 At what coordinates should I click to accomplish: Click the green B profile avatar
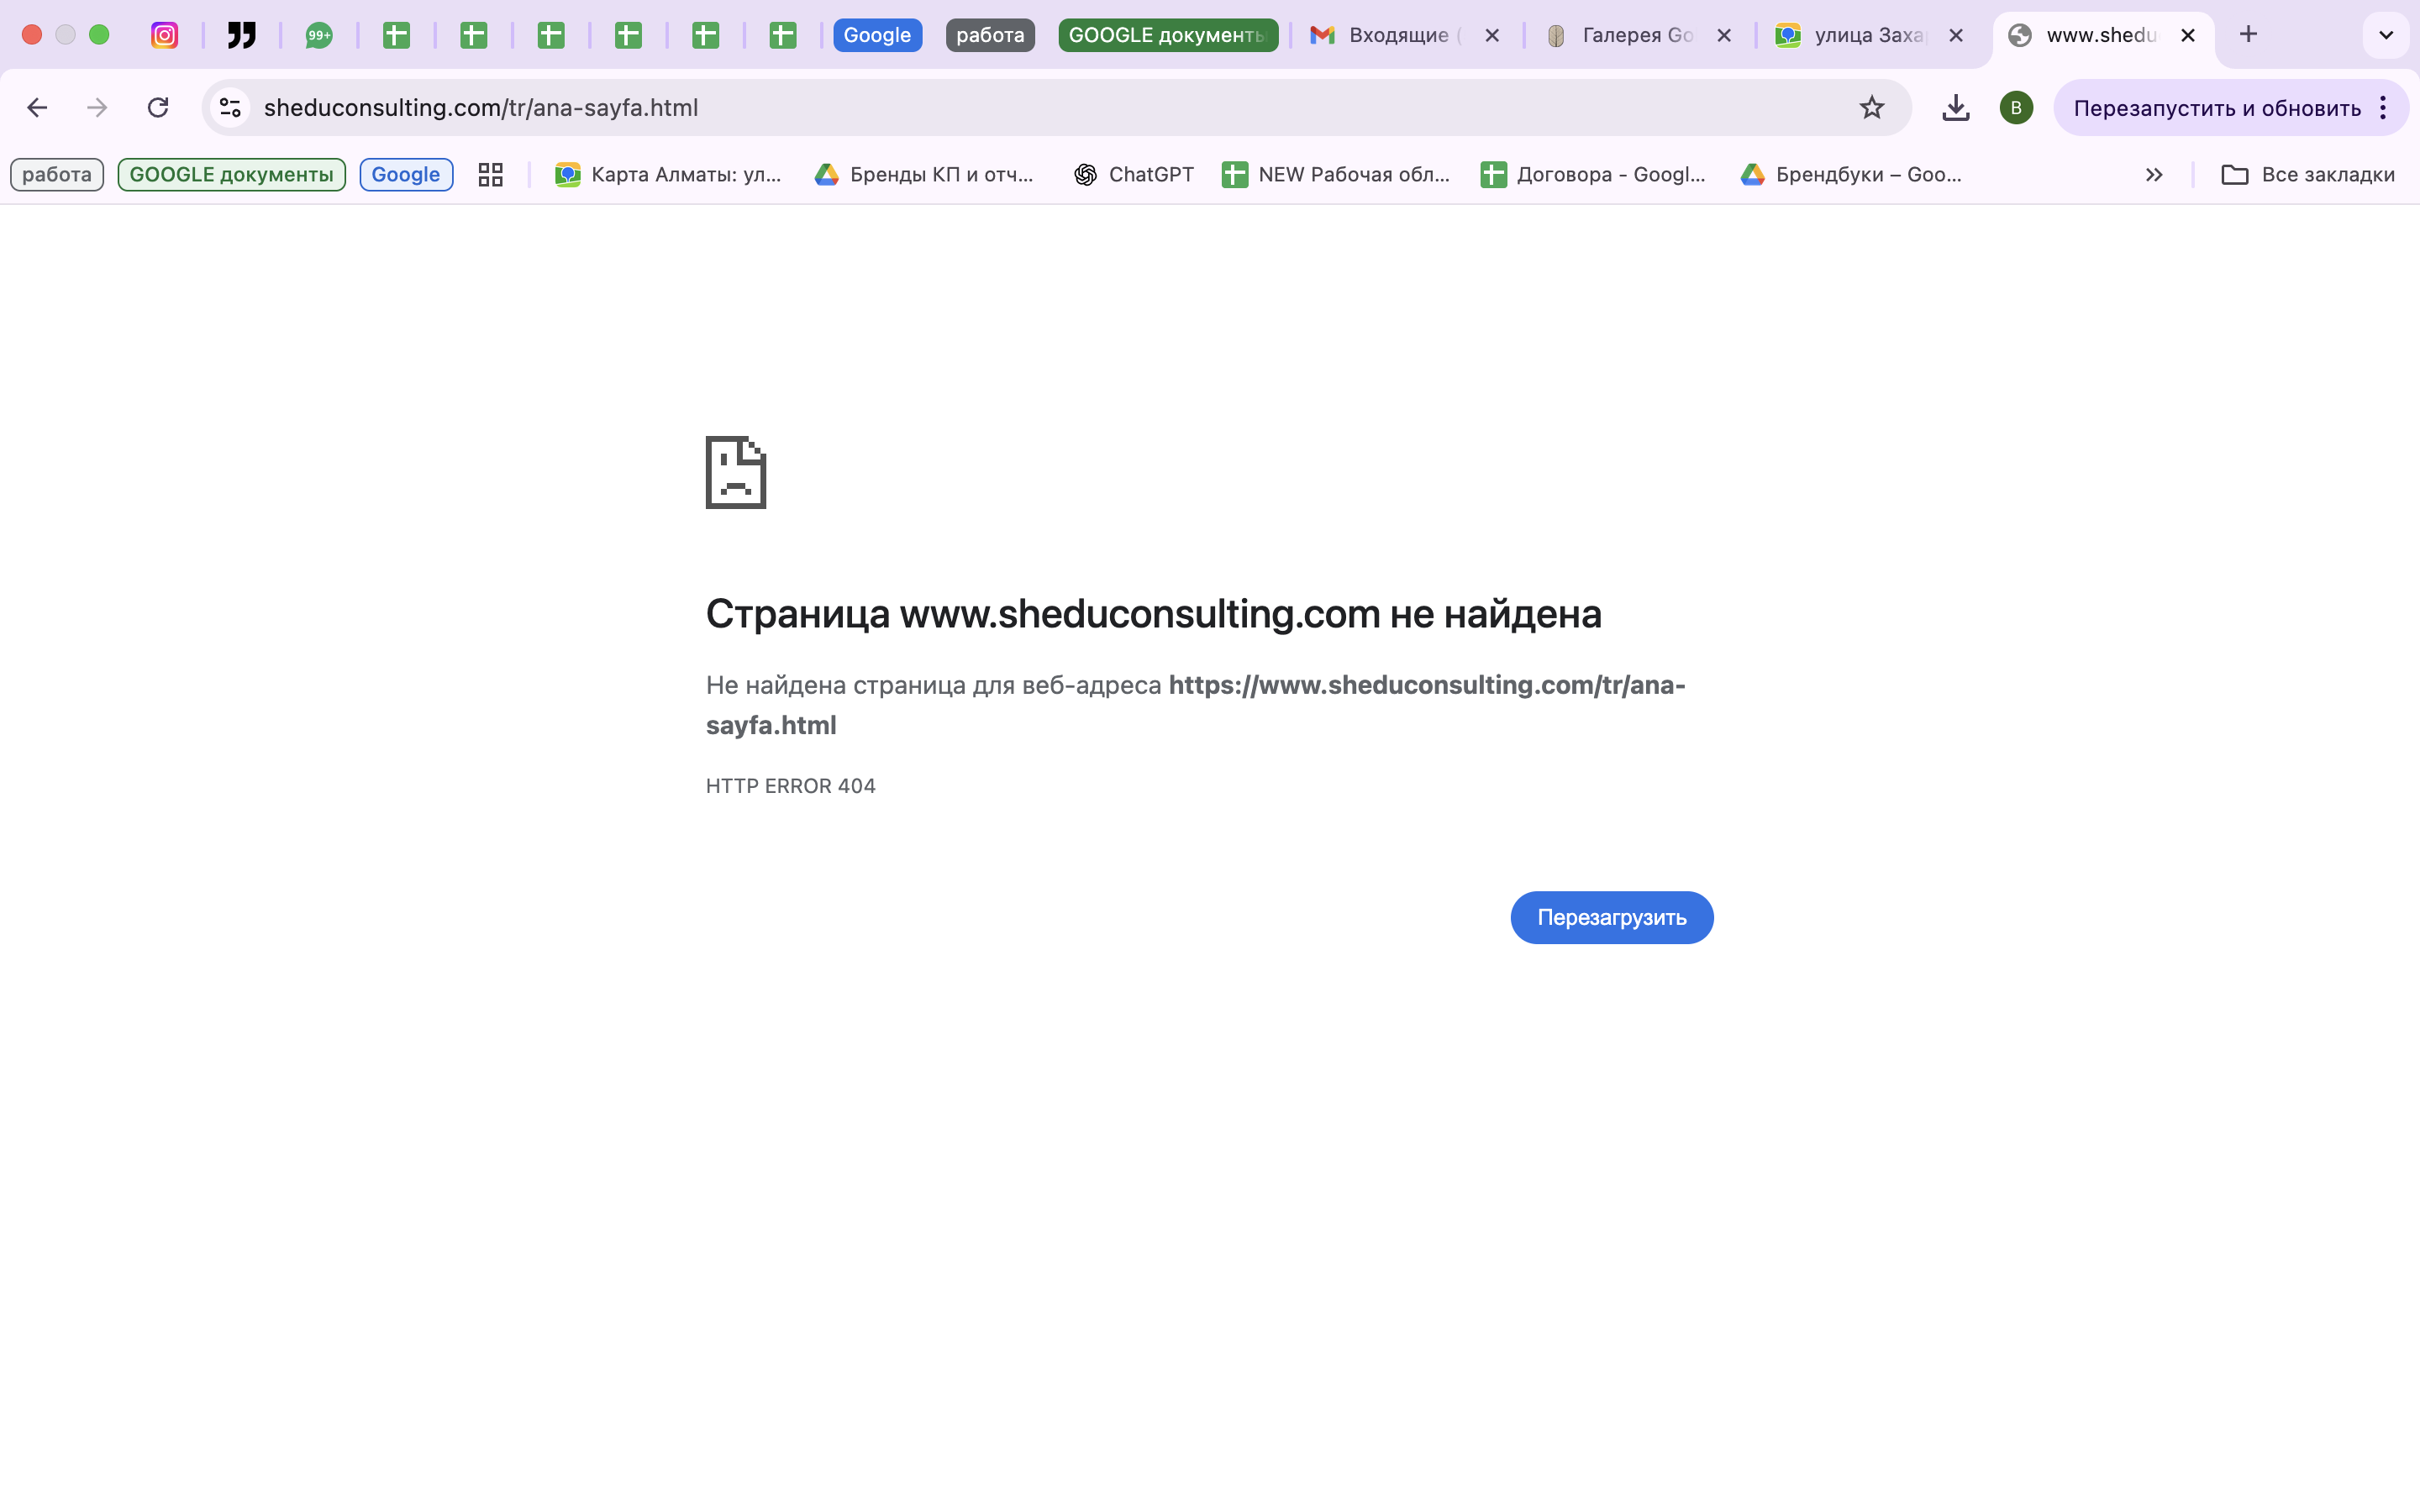[x=2015, y=107]
